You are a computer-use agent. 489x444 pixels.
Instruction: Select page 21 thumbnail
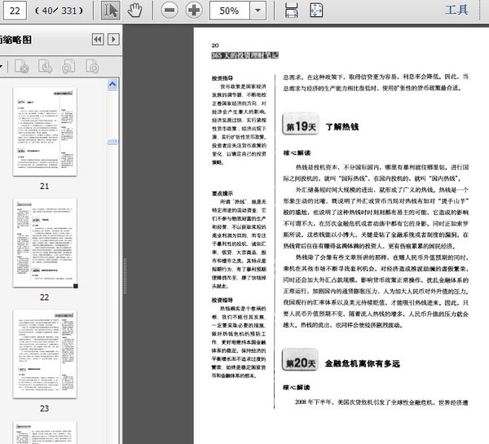[44, 132]
